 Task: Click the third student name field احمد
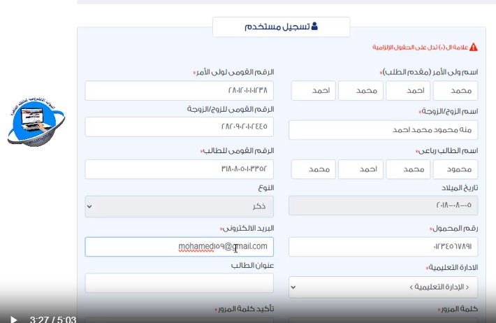pyautogui.click(x=360, y=169)
